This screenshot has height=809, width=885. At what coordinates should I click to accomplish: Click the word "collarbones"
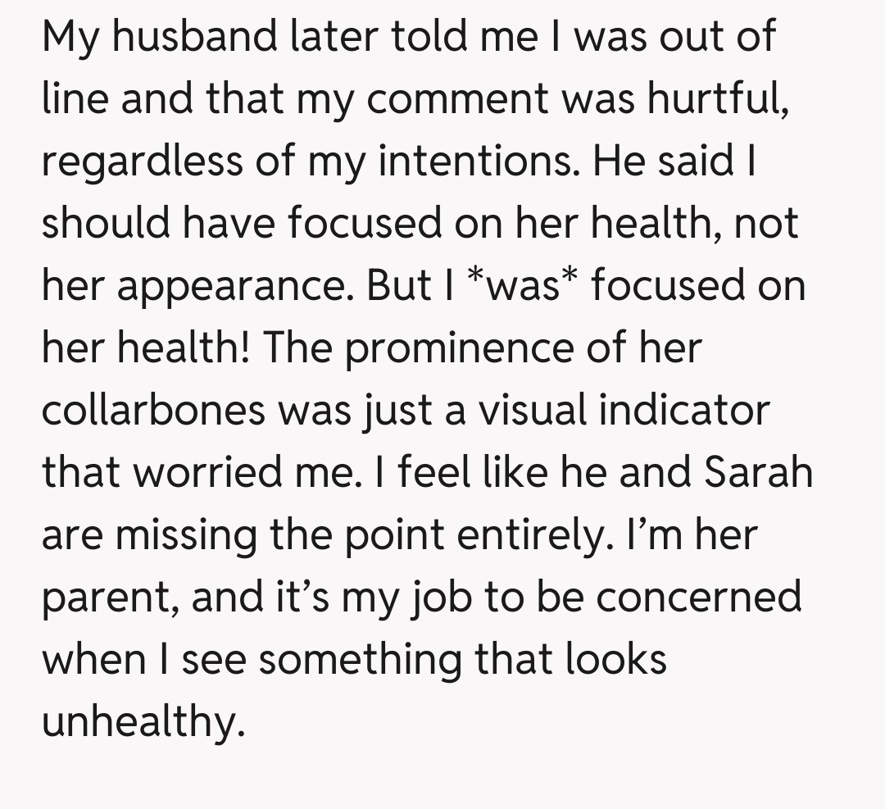point(153,410)
